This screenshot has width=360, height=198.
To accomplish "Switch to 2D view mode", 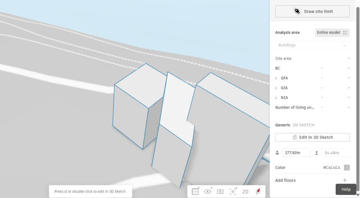I will (x=245, y=191).
